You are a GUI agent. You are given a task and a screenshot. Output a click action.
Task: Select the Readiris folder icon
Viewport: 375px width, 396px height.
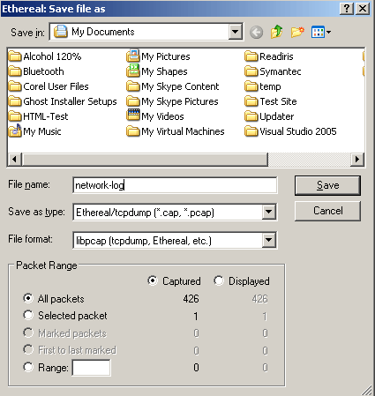point(251,56)
